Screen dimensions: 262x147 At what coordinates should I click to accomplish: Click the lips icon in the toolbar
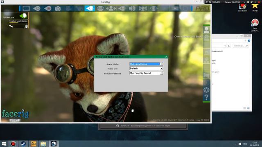tap(100, 8)
